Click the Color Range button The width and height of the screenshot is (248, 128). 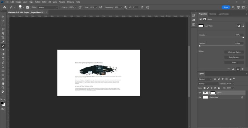pos(234,57)
